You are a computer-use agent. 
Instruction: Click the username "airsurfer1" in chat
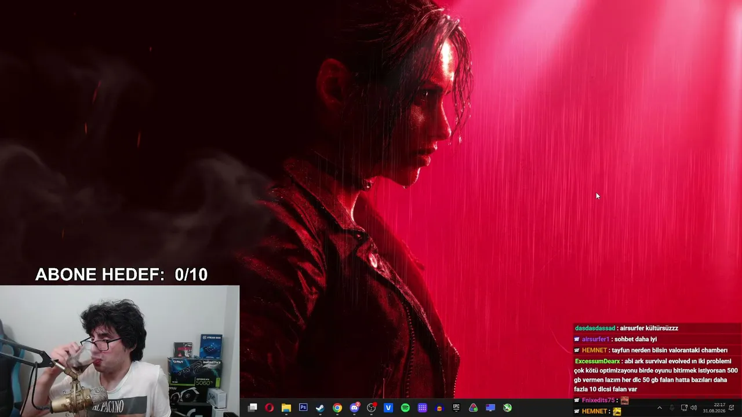pos(595,339)
